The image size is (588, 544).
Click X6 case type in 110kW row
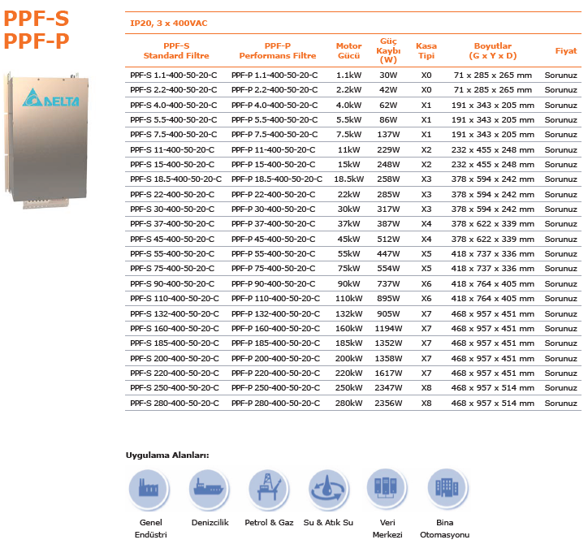(x=426, y=298)
